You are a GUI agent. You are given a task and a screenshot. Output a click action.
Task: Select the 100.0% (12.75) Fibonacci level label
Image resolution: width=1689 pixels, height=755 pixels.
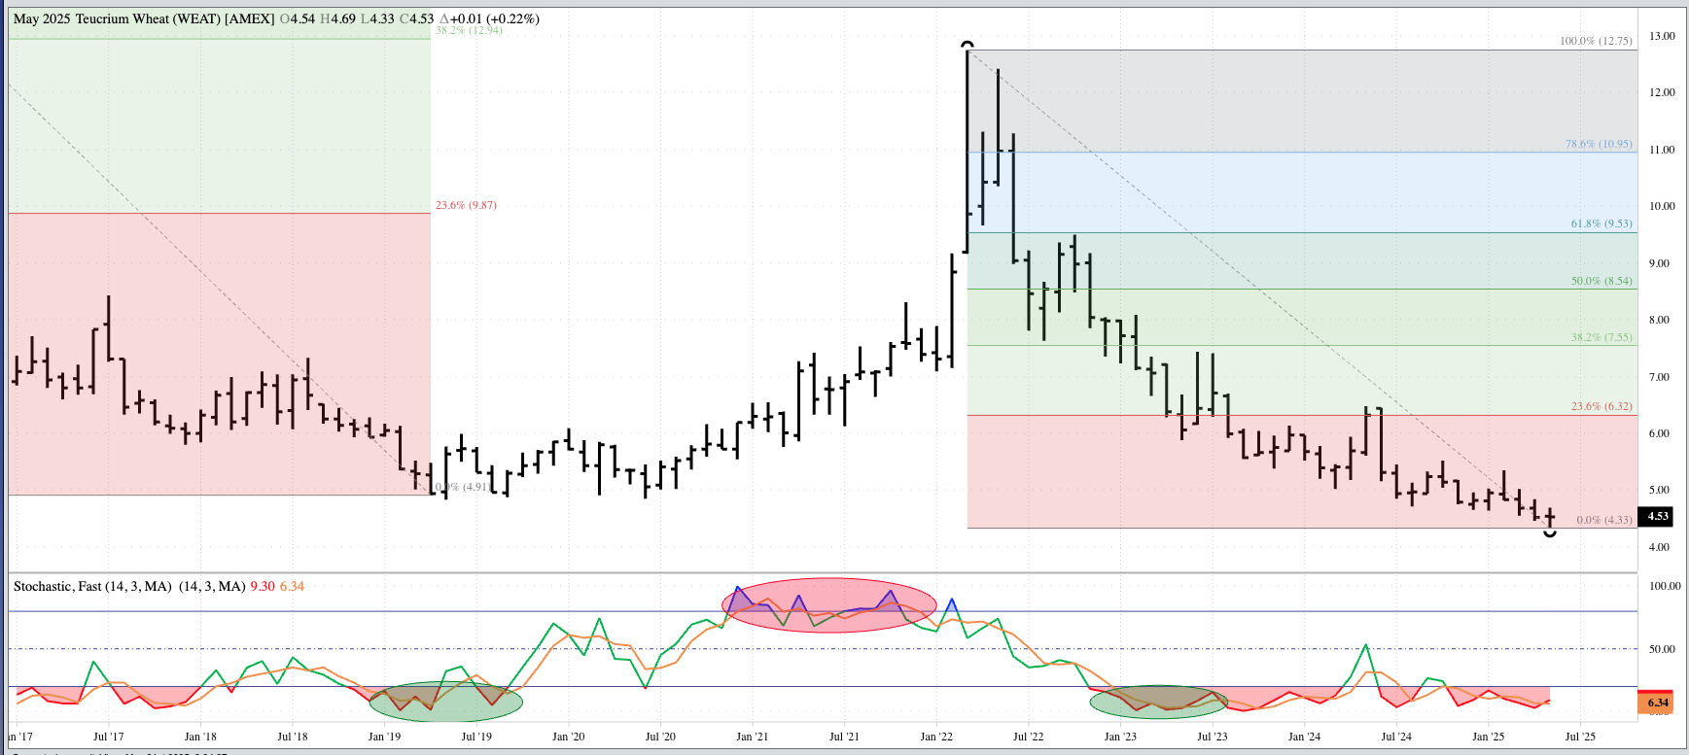(1596, 41)
